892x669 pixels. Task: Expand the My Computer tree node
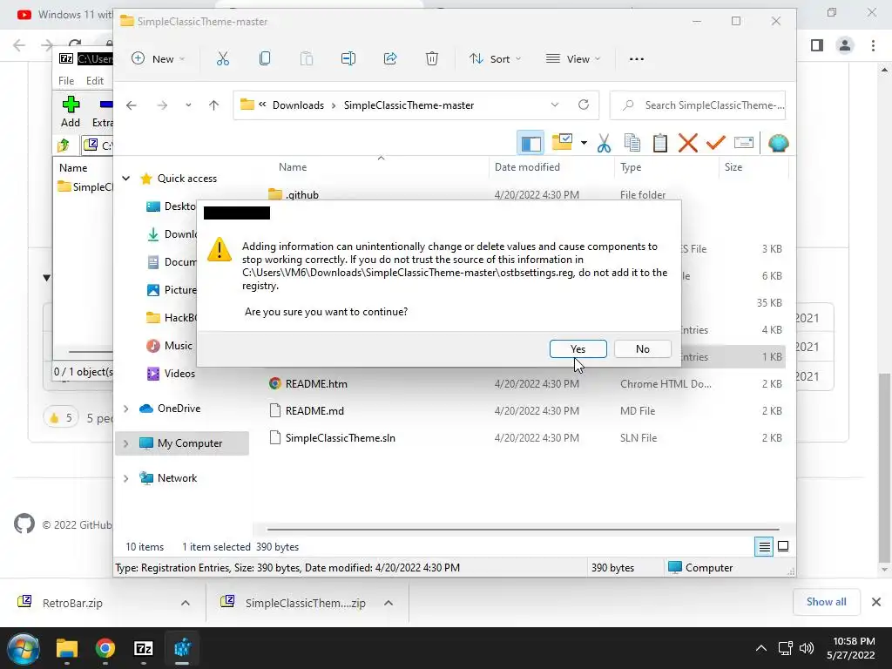click(125, 443)
